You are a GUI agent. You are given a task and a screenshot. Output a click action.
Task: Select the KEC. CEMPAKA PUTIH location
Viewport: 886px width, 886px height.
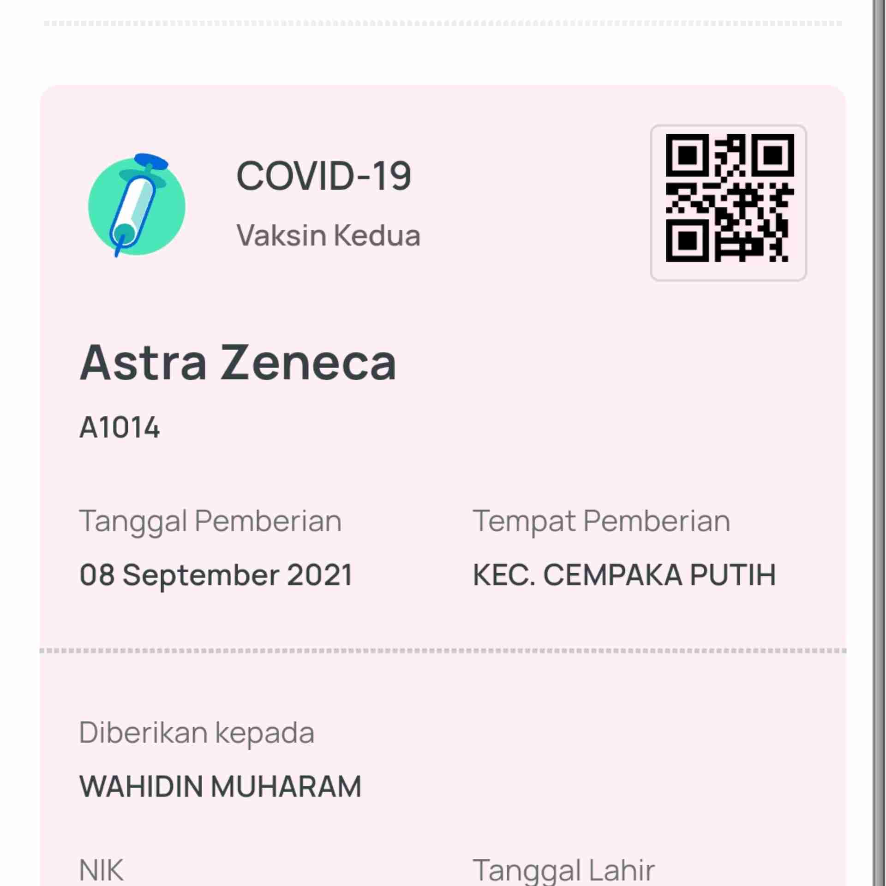[x=624, y=575]
